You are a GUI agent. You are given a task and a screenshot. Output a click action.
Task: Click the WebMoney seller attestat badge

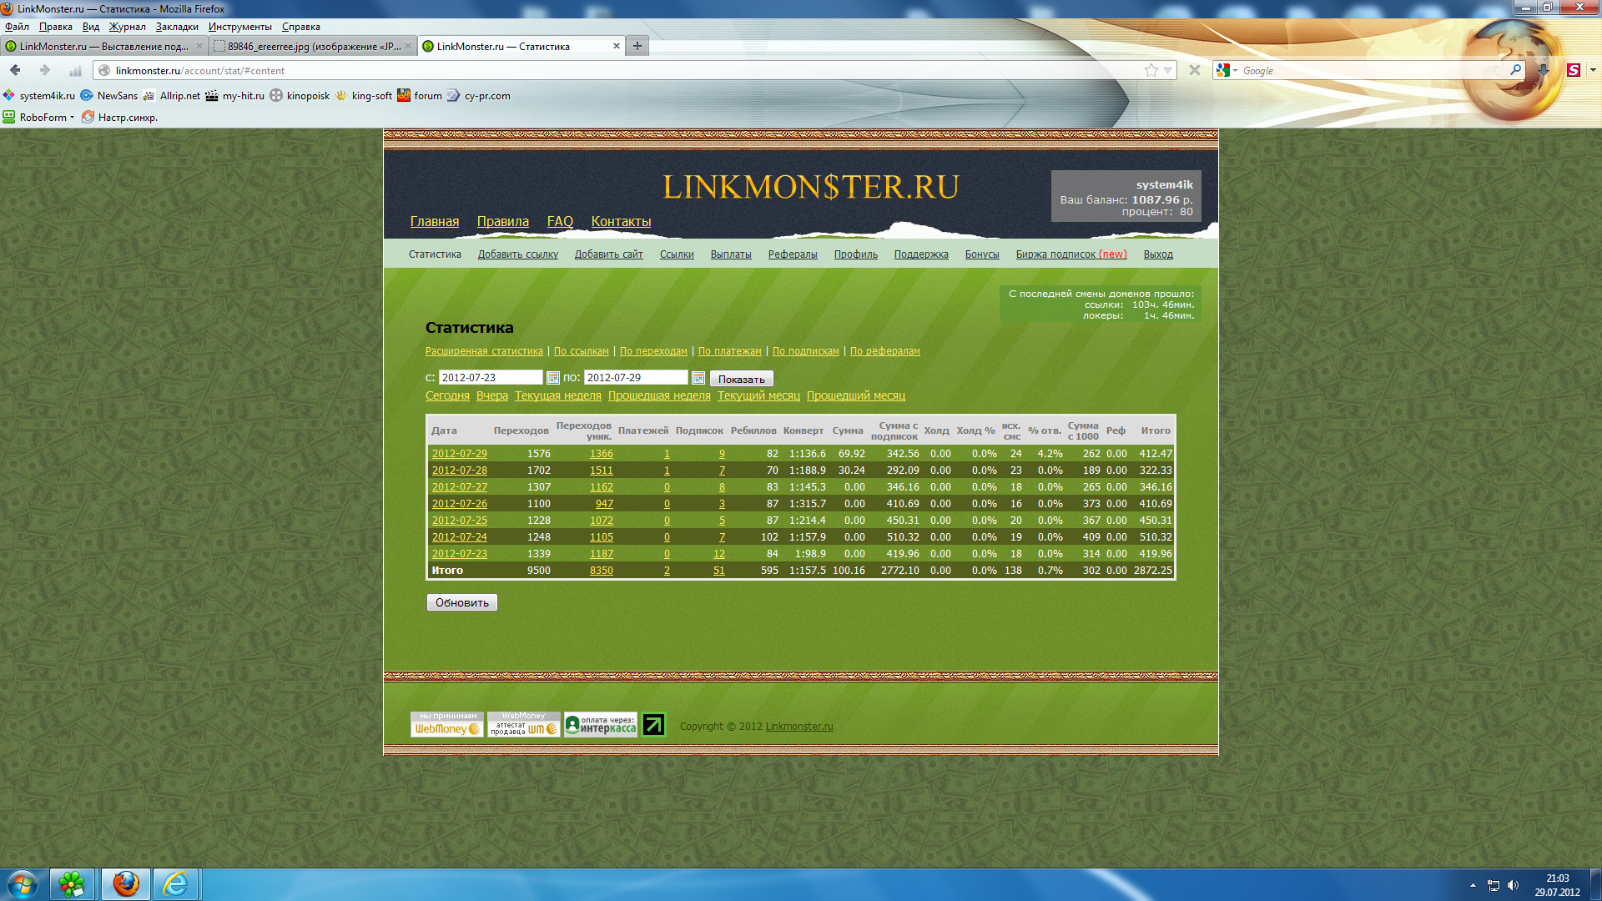(x=524, y=724)
